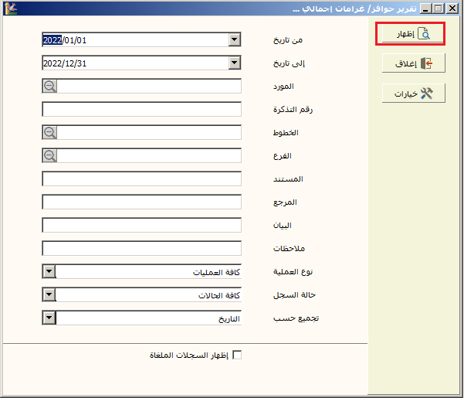Open the group by (تجميع حسب) dropdown
This screenshot has height=398, width=464.
[49, 318]
